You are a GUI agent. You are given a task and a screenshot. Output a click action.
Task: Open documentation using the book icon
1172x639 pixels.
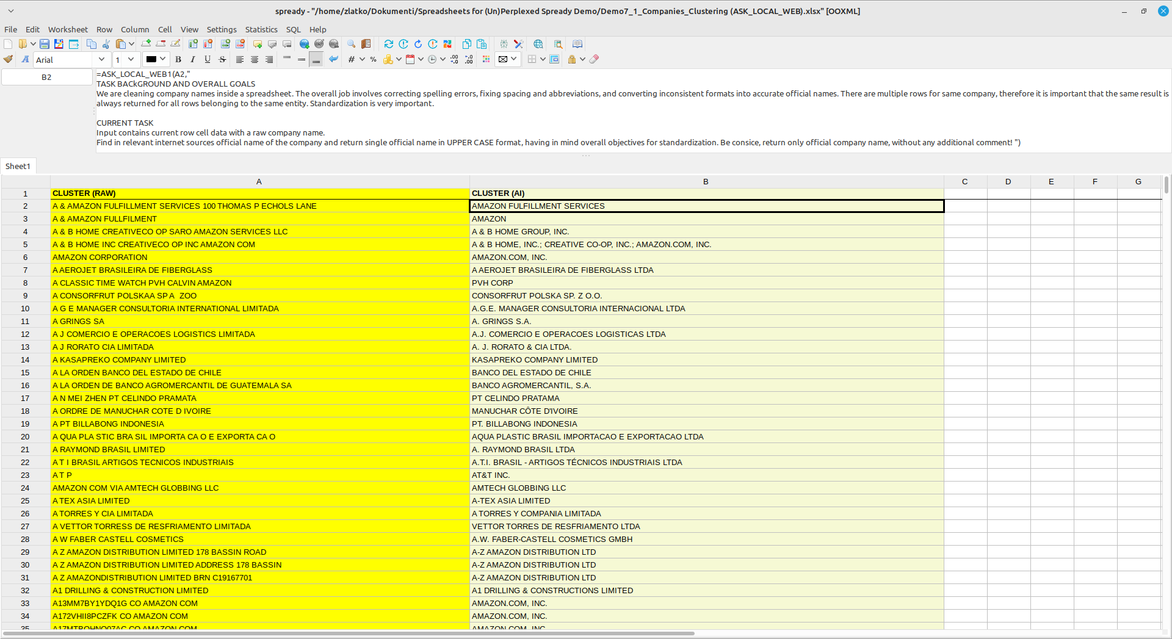(x=578, y=44)
